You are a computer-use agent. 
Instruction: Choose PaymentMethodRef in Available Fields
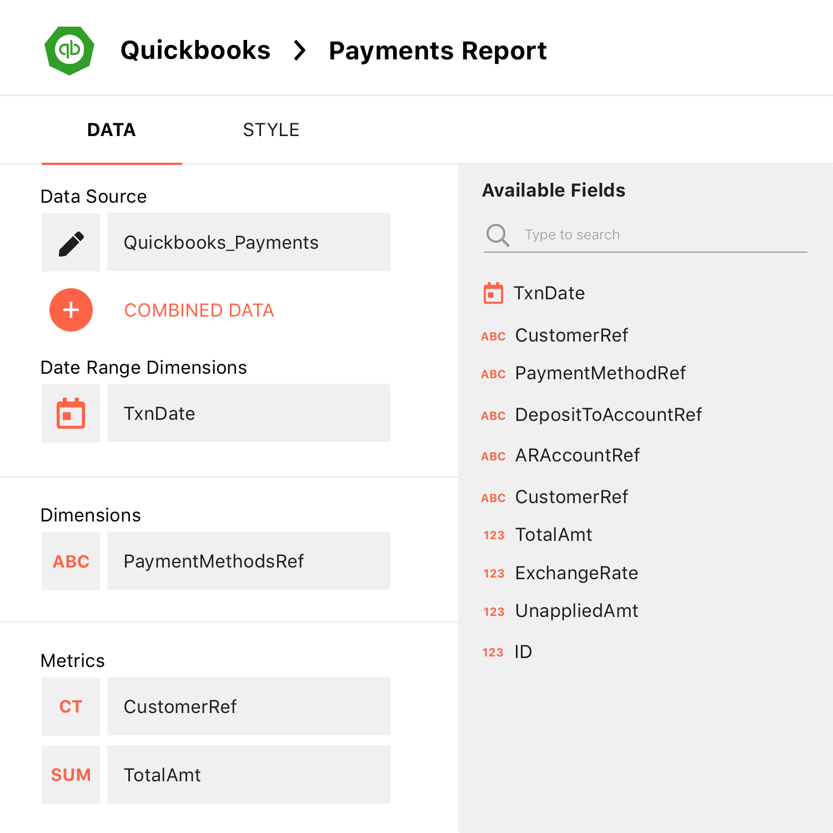(600, 373)
